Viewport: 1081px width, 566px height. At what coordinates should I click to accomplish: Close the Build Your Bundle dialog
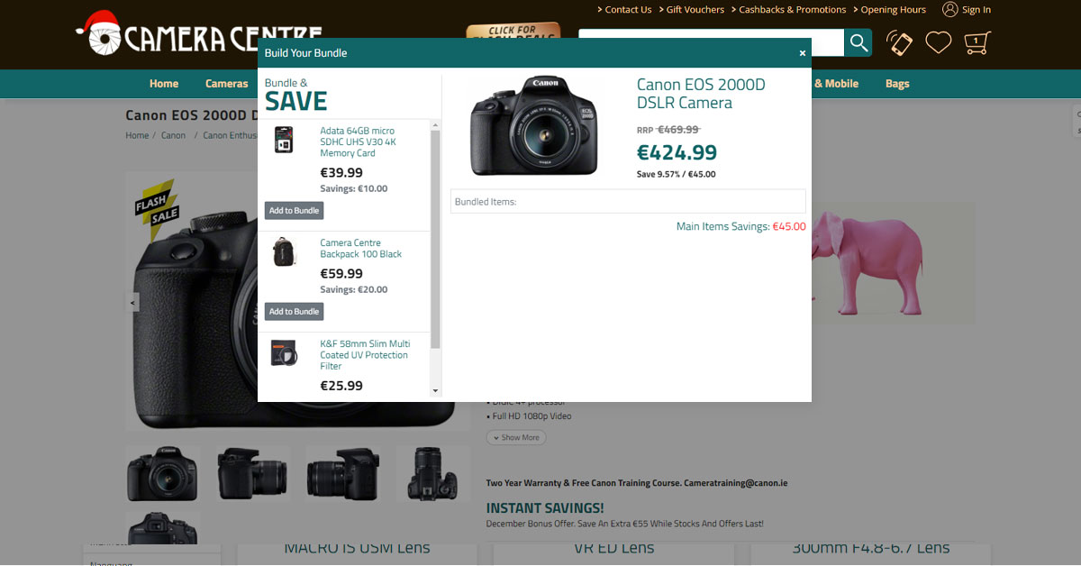(x=803, y=53)
